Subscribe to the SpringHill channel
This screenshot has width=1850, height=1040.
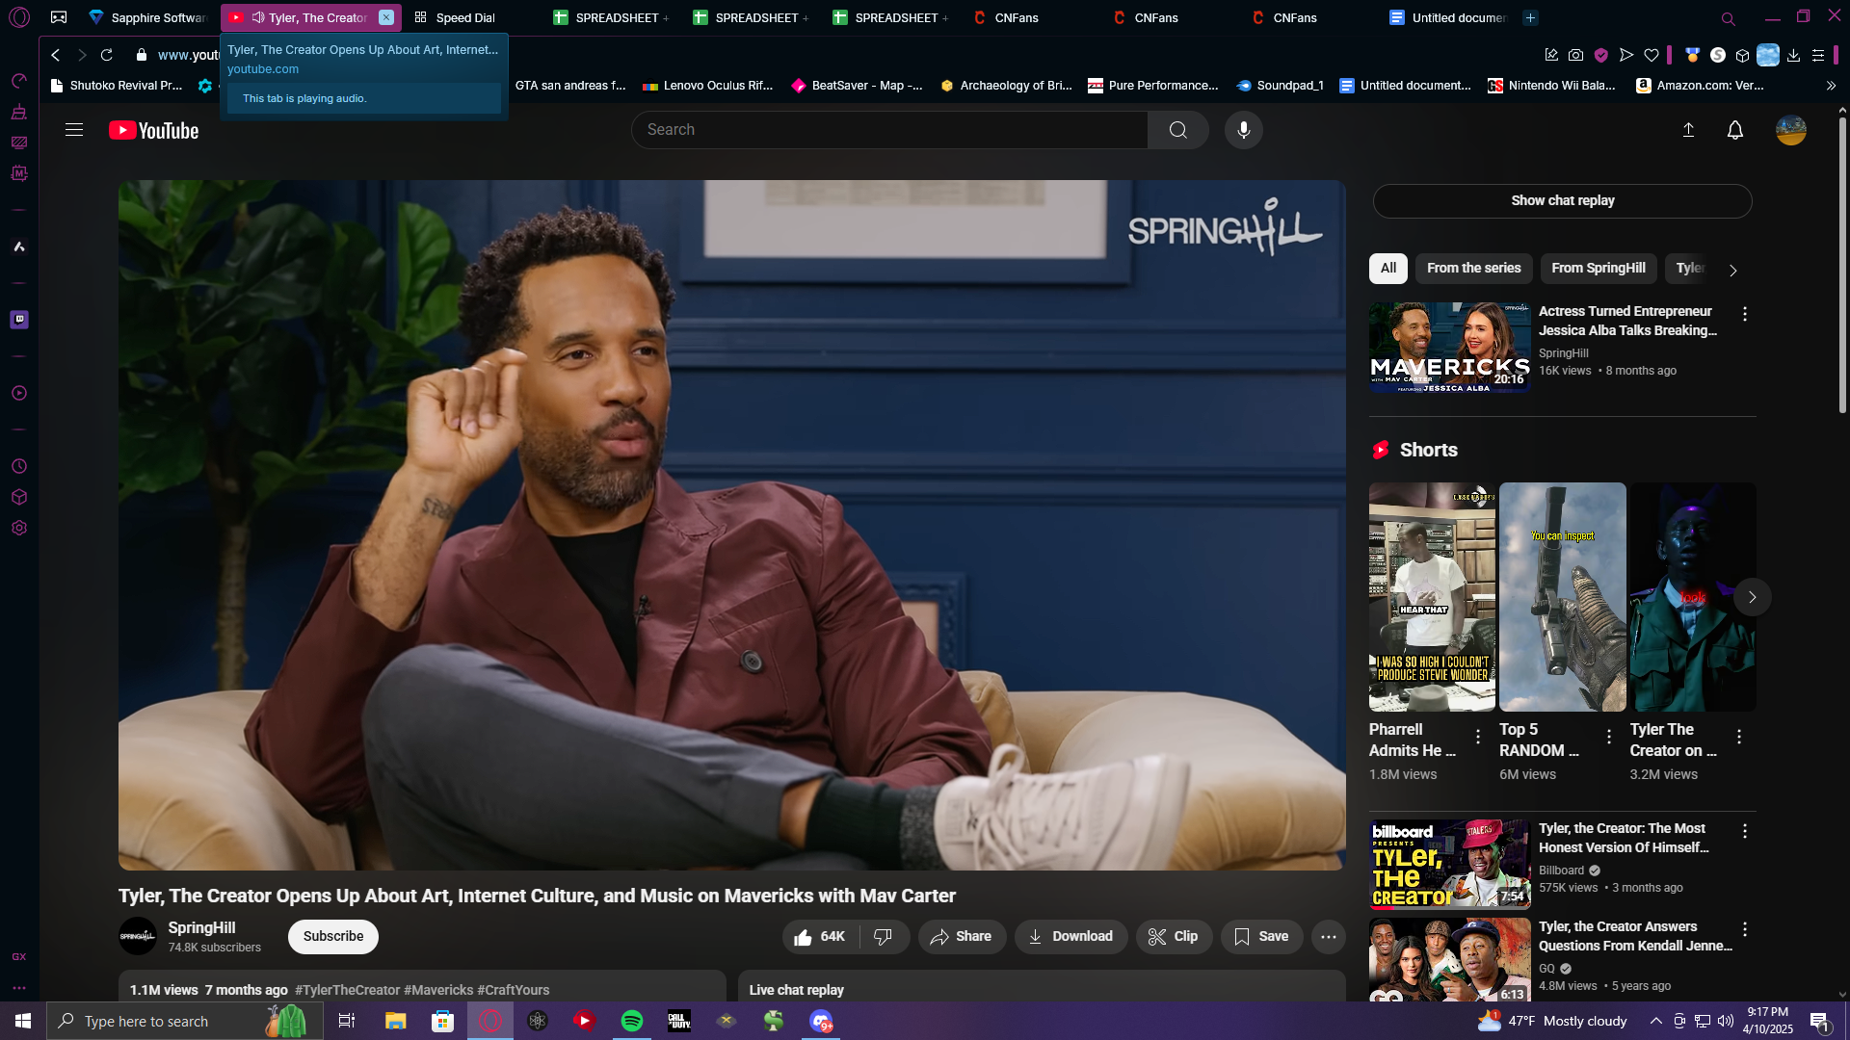click(332, 936)
